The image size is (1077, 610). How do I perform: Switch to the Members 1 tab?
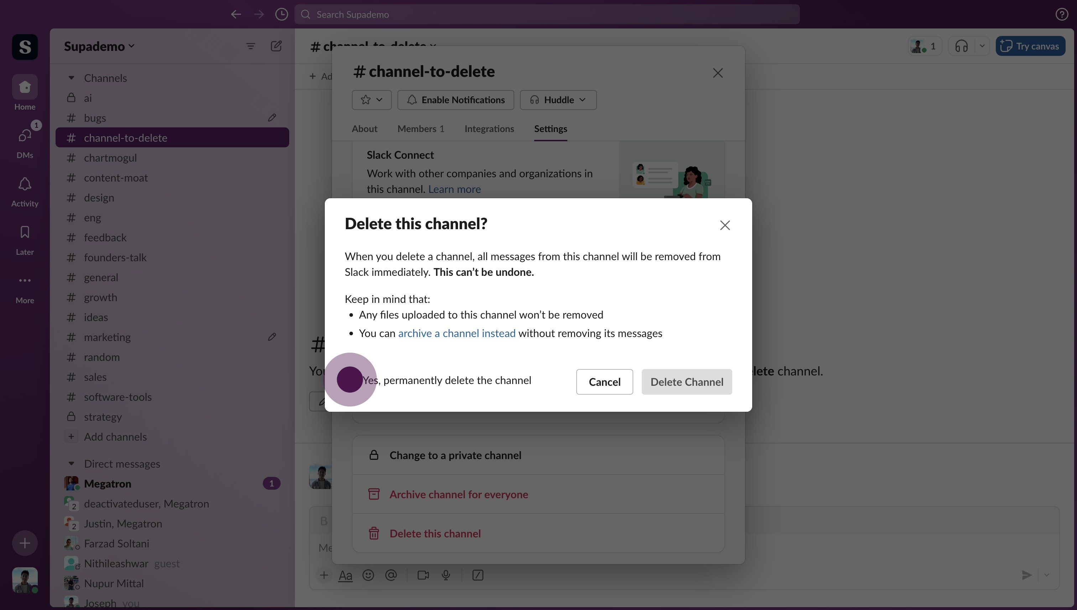(421, 128)
